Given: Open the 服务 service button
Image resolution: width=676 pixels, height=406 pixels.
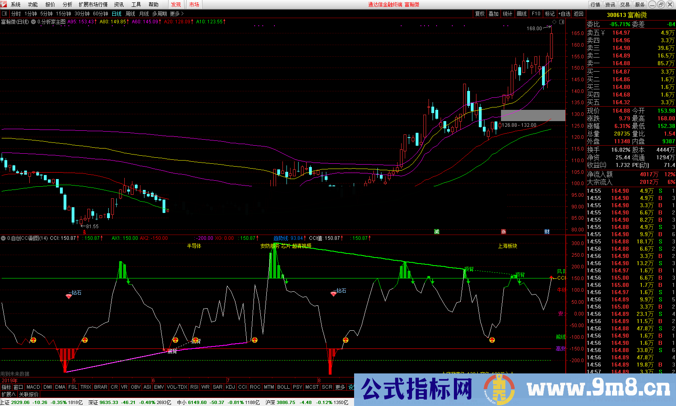Looking at the screenshot, I should [640, 4].
